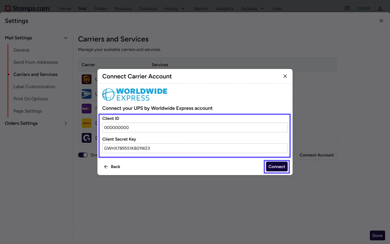Click the Done button
Viewport: 390px width, 244px height.
pos(377,235)
